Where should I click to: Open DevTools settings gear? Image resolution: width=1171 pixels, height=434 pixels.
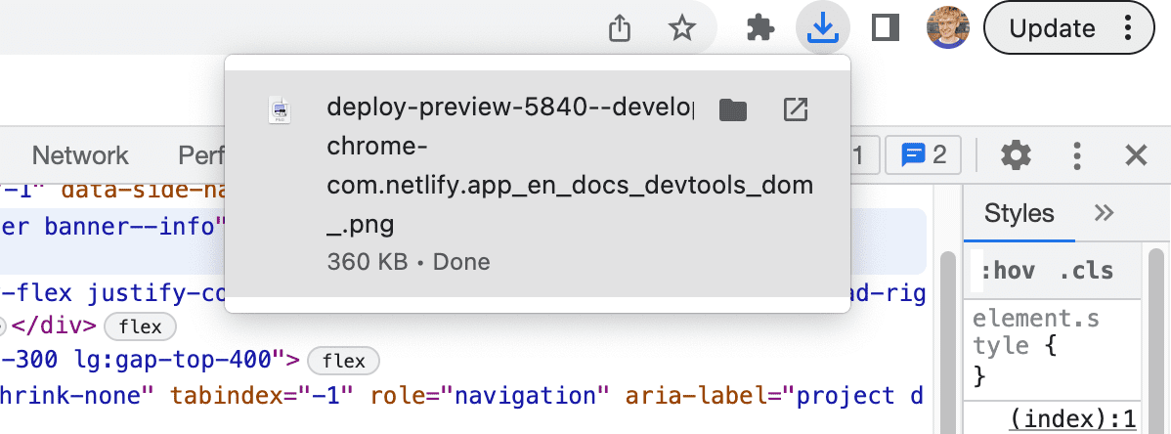point(1017,154)
